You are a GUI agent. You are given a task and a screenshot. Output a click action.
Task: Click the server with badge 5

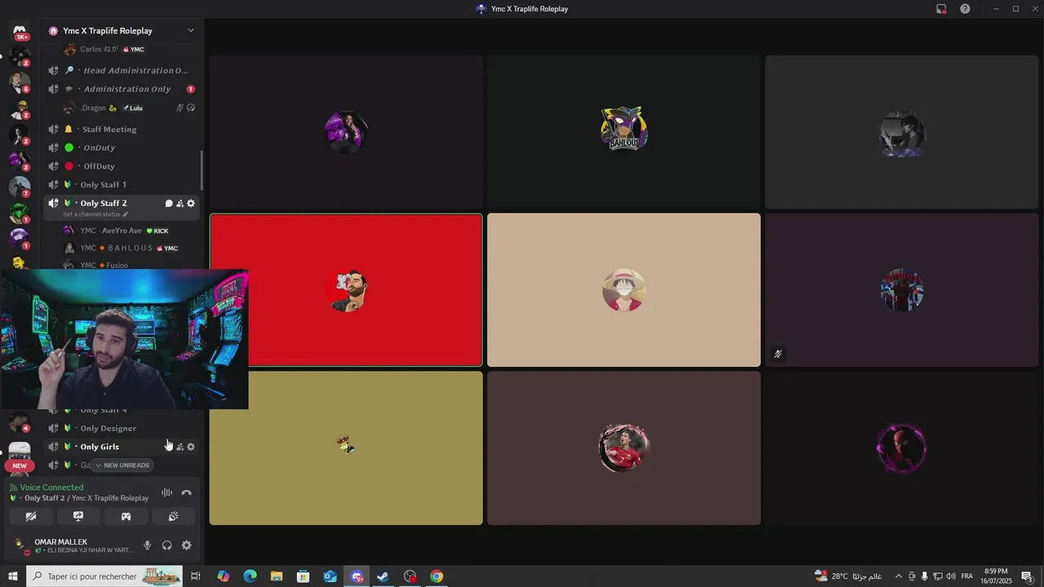click(x=20, y=82)
